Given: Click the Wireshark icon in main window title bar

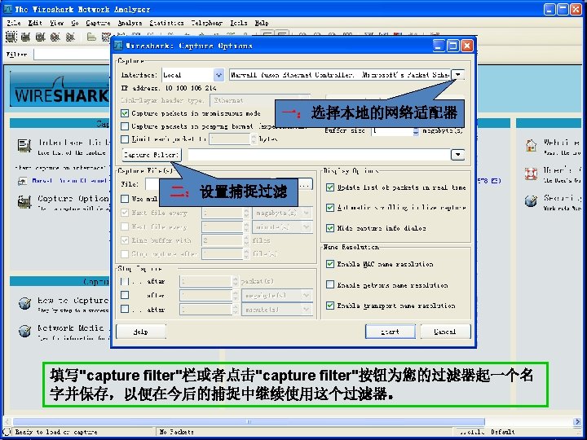Looking at the screenshot, I should 7,9.
